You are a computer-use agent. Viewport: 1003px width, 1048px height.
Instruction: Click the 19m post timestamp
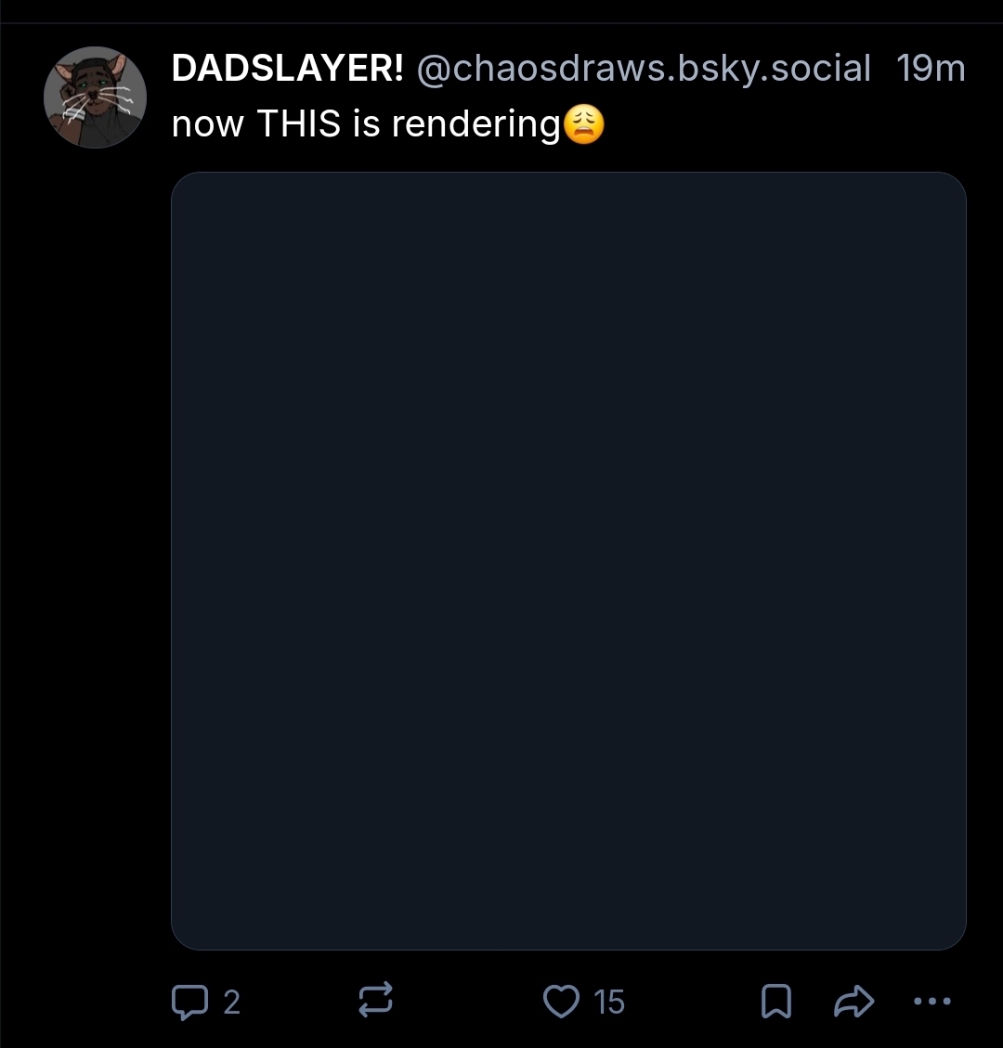(931, 69)
